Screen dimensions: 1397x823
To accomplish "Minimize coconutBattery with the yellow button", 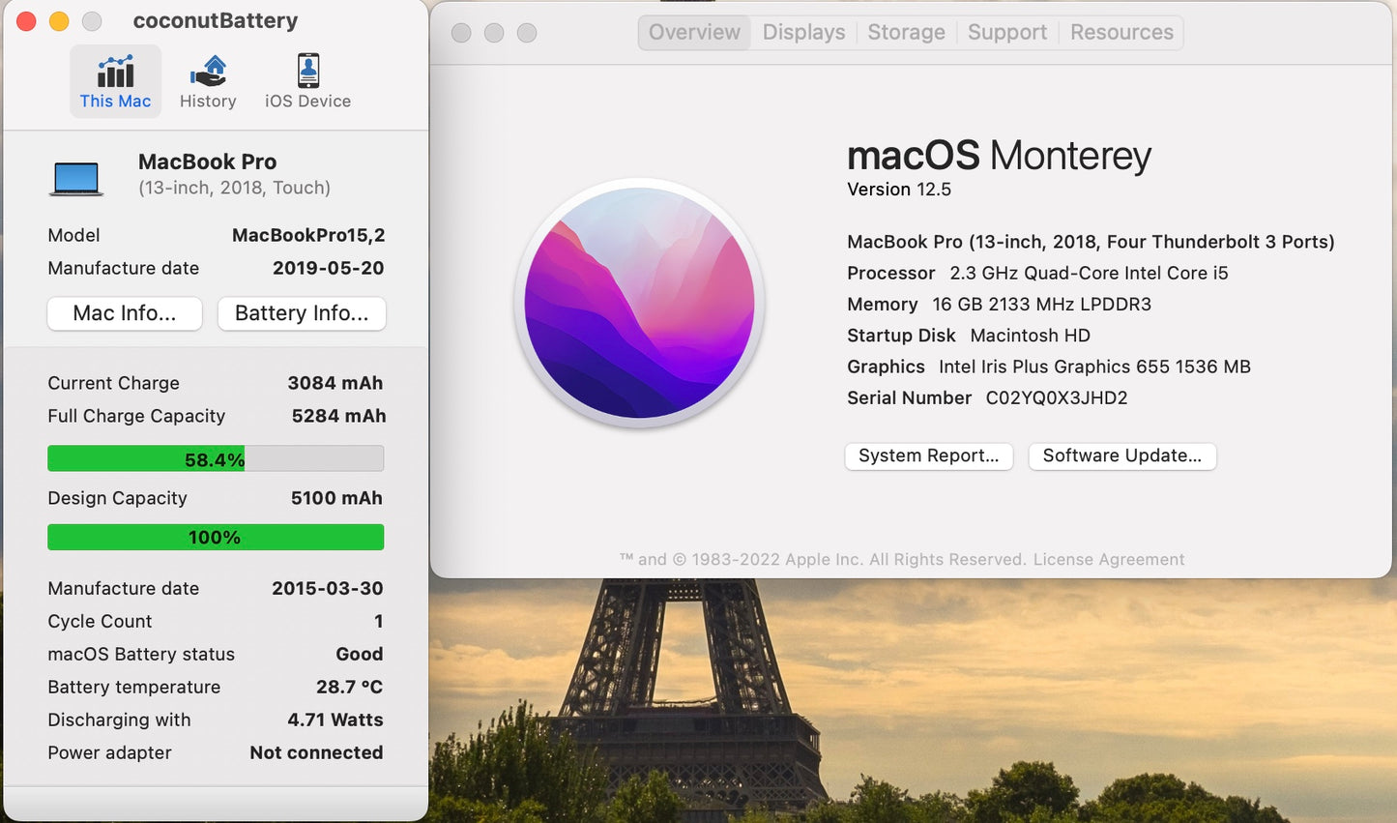I will pos(59,21).
